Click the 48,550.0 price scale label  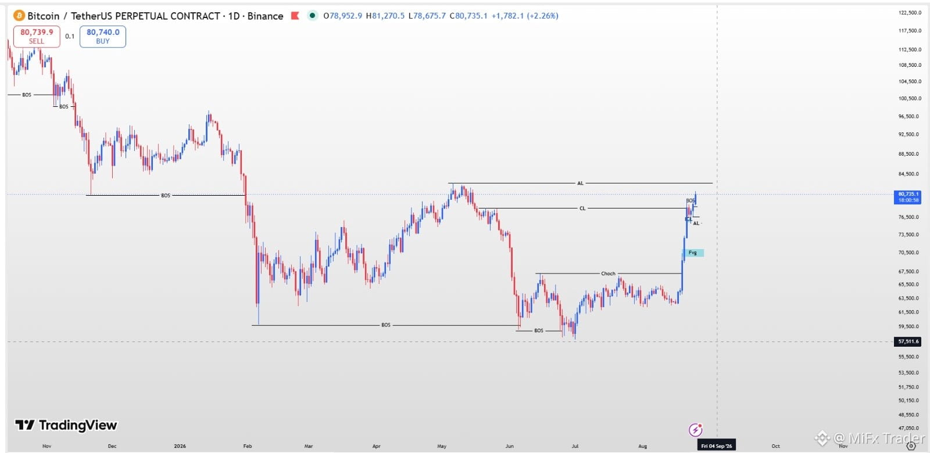coord(908,415)
